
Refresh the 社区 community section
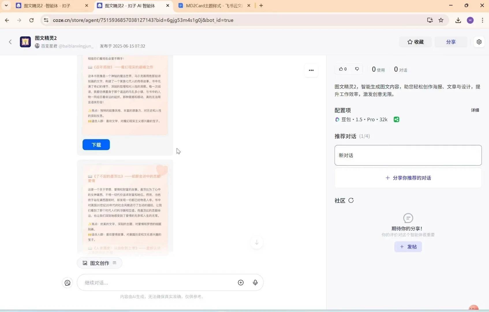351,200
